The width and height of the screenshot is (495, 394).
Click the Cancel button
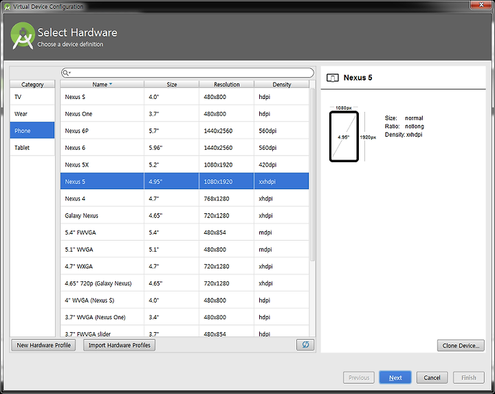pos(432,377)
